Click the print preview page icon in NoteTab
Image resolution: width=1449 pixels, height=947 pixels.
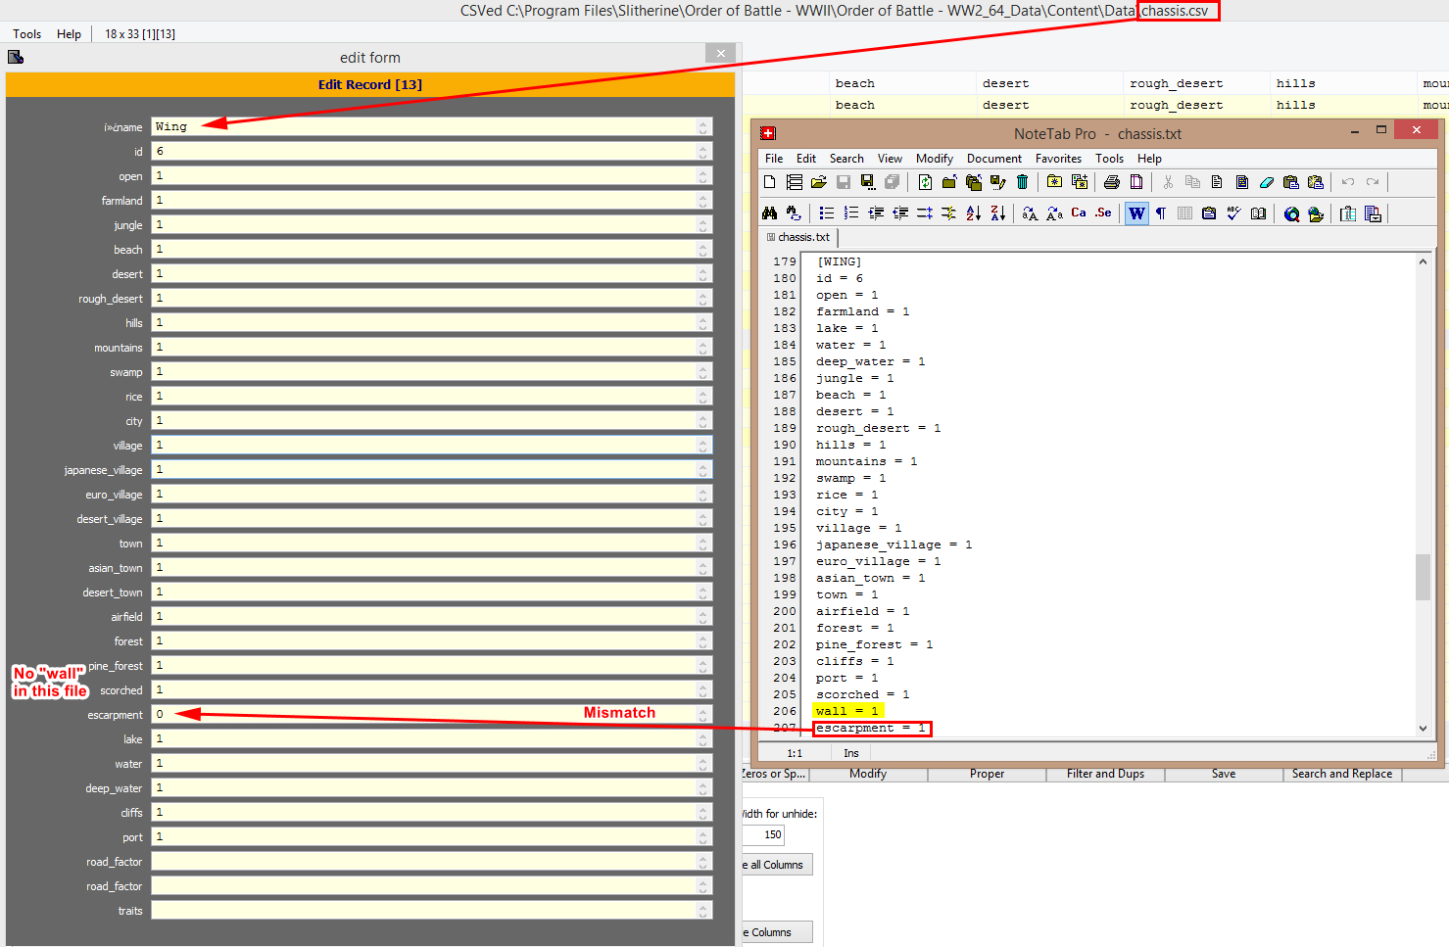pos(1136,182)
